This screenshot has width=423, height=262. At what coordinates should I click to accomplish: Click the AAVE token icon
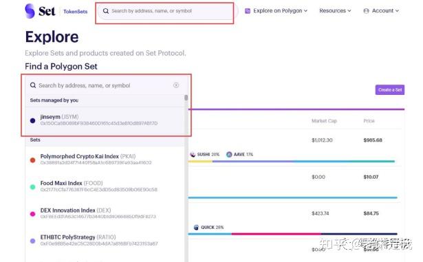(x=229, y=154)
